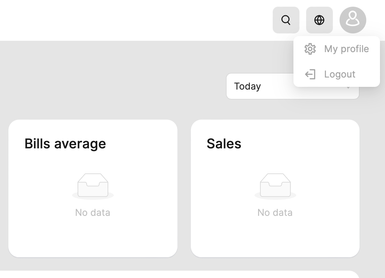385x278 pixels.
Task: Click the "Logout" text label
Action: (x=340, y=74)
